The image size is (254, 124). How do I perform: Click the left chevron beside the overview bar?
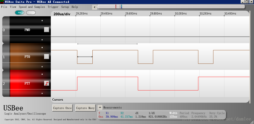point(94,7)
